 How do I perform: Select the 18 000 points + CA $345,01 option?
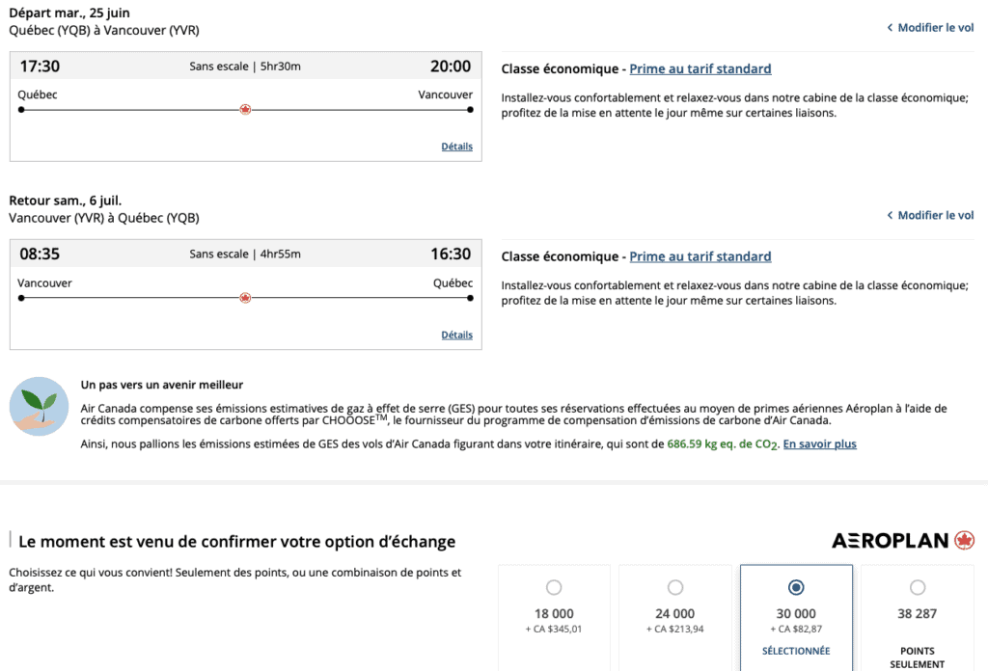coord(554,587)
